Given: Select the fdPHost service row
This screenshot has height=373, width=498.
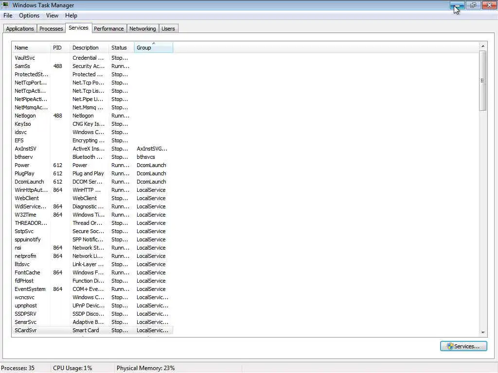Looking at the screenshot, I should click(x=92, y=280).
